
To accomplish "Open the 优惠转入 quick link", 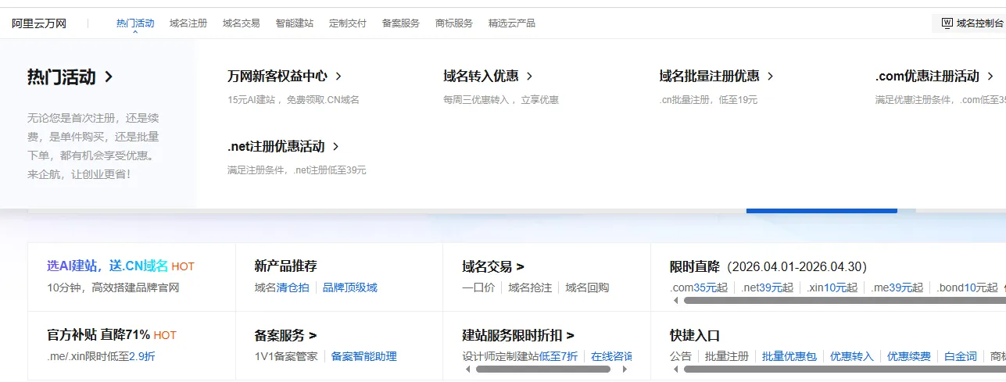I will pyautogui.click(x=852, y=356).
